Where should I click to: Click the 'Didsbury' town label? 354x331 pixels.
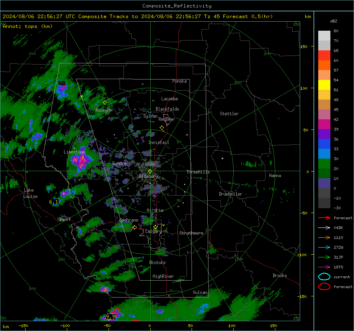pos(148,176)
